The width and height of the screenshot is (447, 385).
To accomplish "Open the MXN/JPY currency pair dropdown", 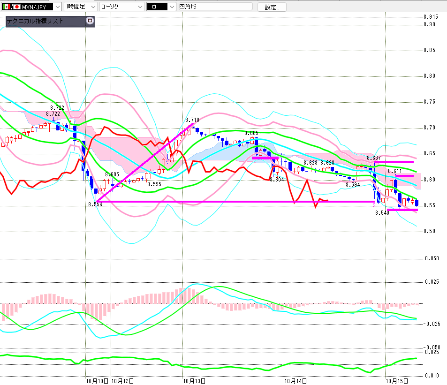I will [31, 7].
